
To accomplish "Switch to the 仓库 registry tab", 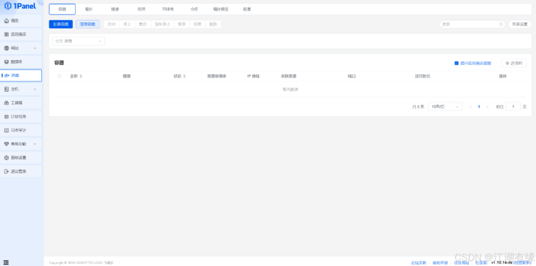I will pyautogui.click(x=194, y=9).
